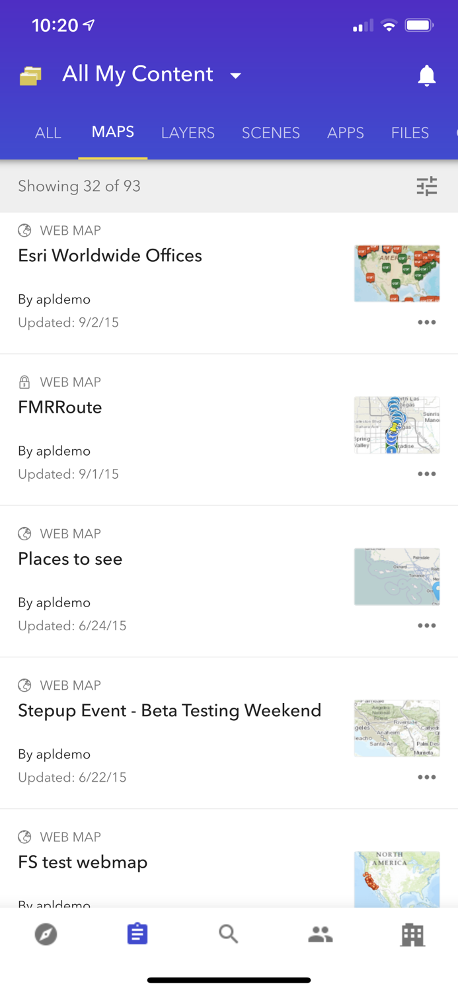This screenshot has height=992, width=458.
Task: Click the lock icon on FMRRoute item
Action: (x=24, y=382)
